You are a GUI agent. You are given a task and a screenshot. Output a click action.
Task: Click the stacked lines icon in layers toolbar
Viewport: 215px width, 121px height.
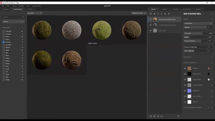165,14
